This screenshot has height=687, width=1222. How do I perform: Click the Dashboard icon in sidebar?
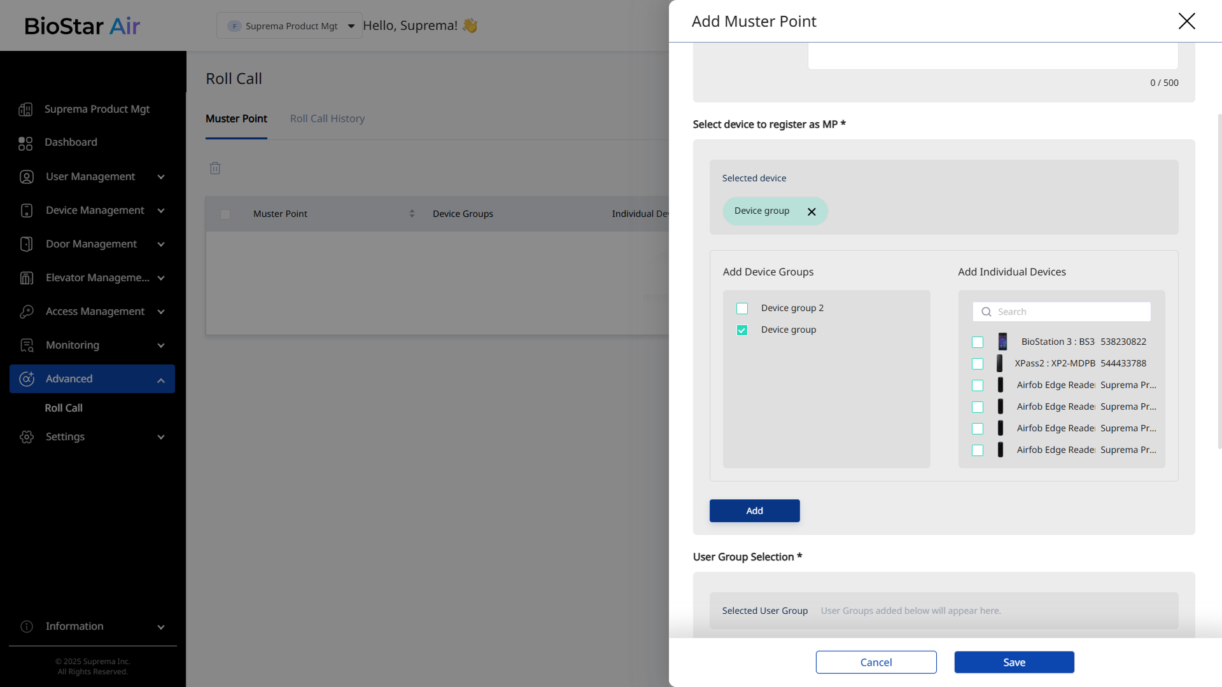[x=25, y=143]
